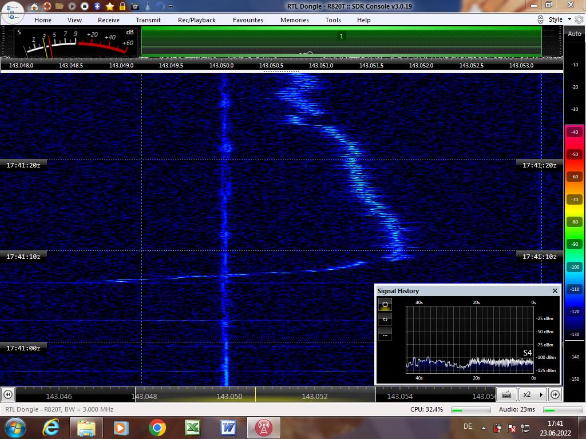Stop the radio with the stop icon

(x=85, y=6)
